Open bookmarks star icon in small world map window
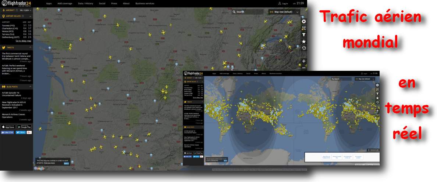The width and height of the screenshot is (437, 182). (x=377, y=98)
